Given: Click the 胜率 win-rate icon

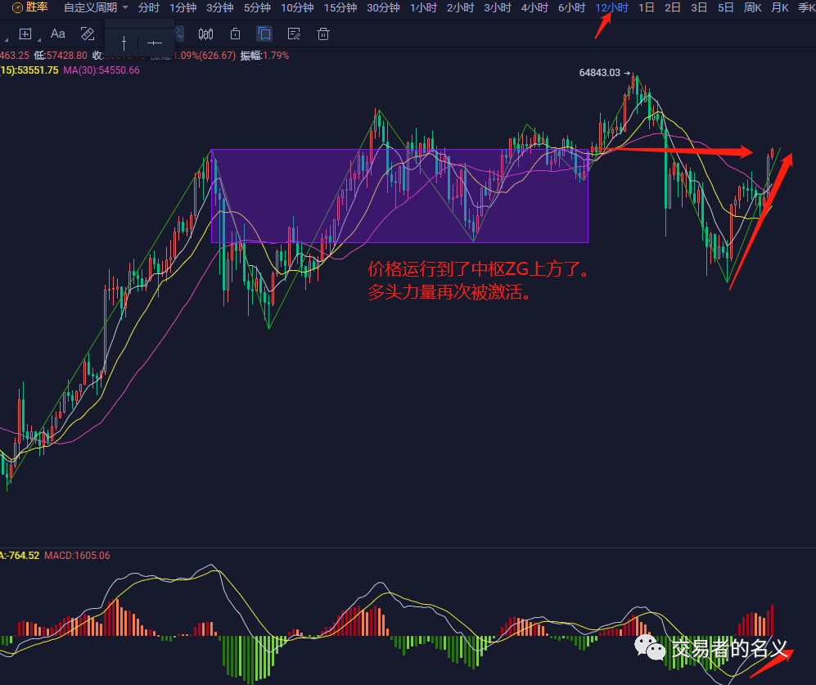Looking at the screenshot, I should tap(17, 8).
